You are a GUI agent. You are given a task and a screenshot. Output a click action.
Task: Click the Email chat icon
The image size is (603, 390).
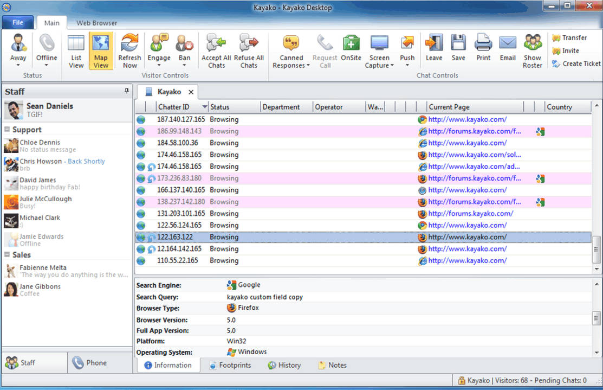pyautogui.click(x=508, y=43)
